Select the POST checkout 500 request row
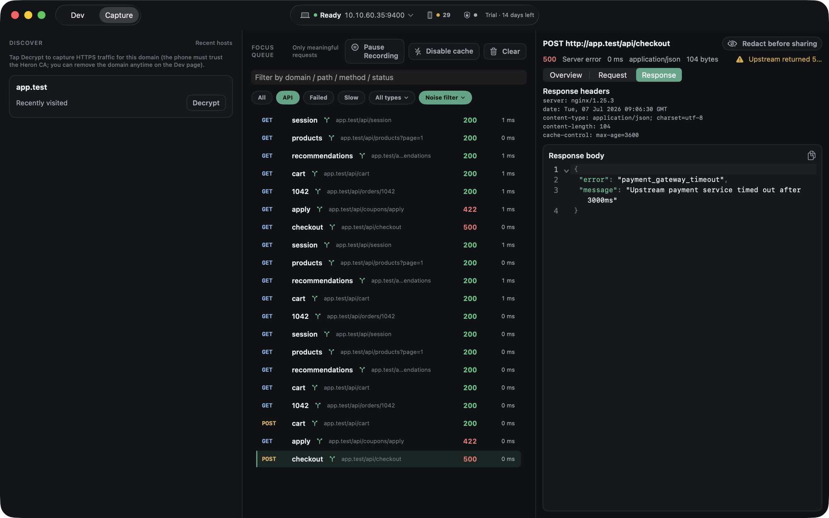 388,459
